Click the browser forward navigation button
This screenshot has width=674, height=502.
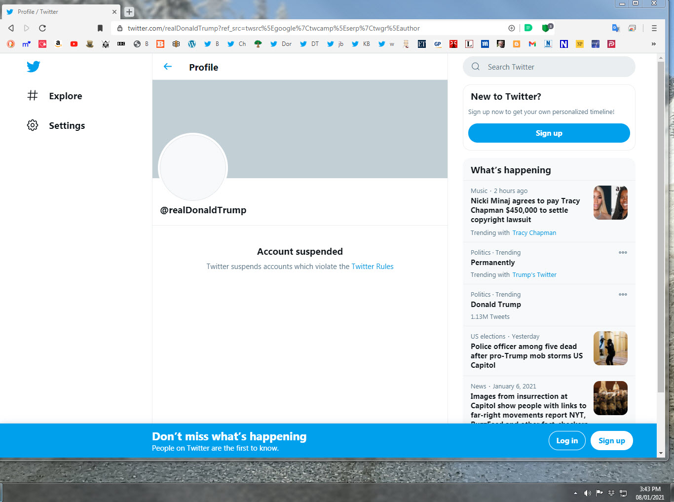point(27,28)
